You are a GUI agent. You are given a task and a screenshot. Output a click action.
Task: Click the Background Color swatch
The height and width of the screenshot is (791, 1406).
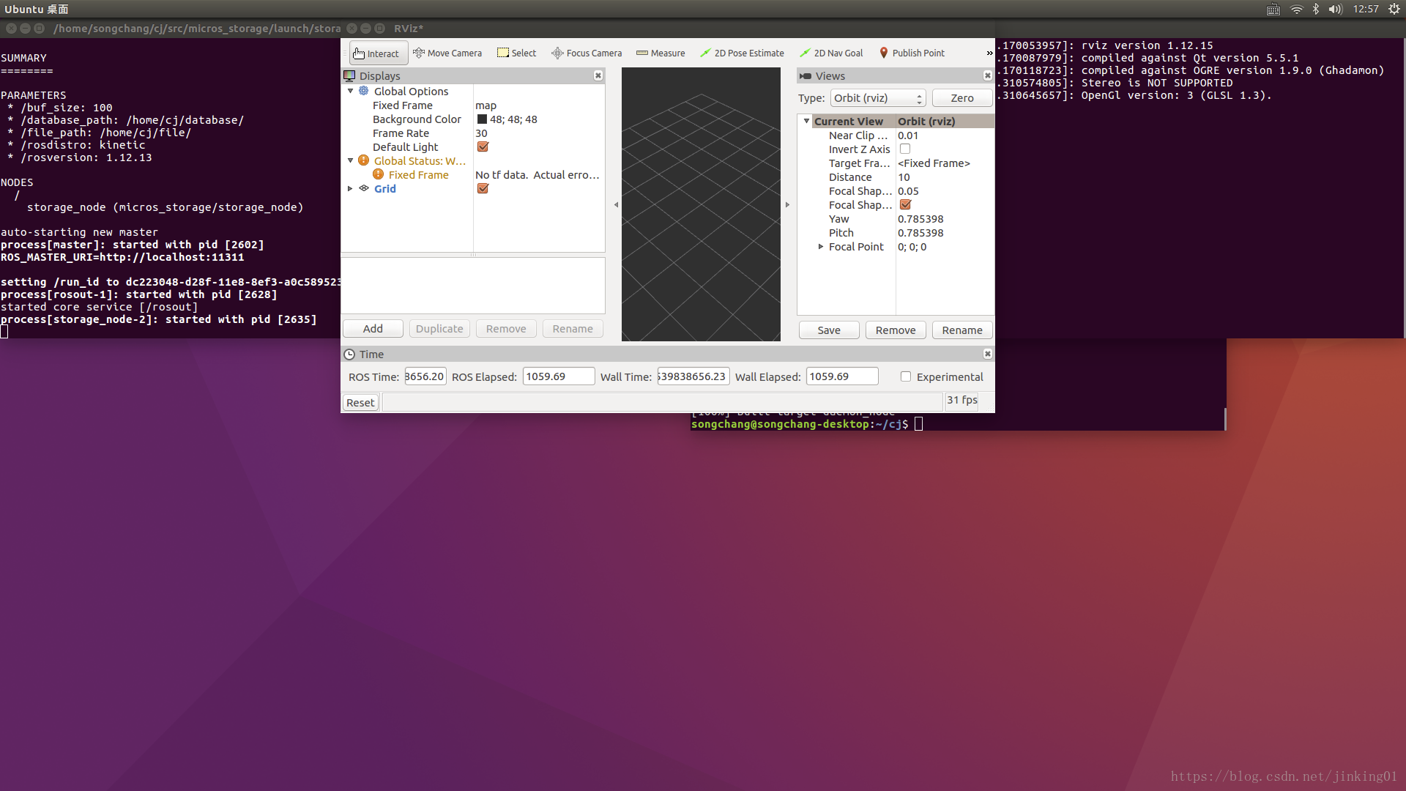point(482,119)
